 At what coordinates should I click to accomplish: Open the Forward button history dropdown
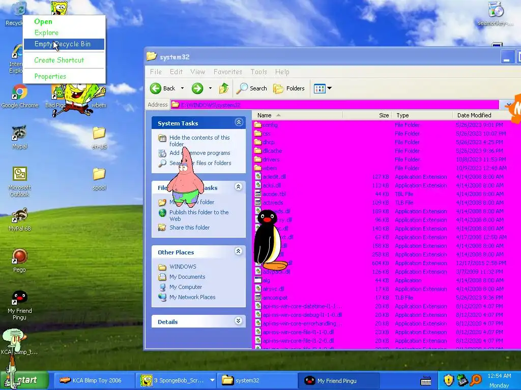point(210,88)
